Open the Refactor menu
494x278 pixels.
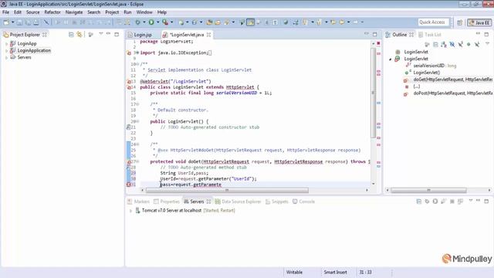[52, 12]
